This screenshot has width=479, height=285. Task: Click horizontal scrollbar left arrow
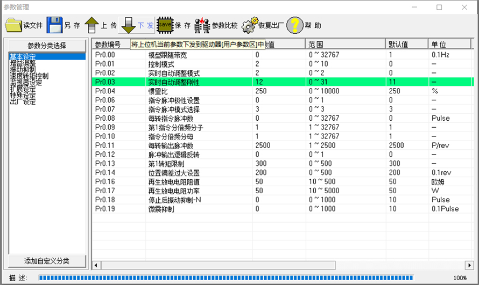97,265
